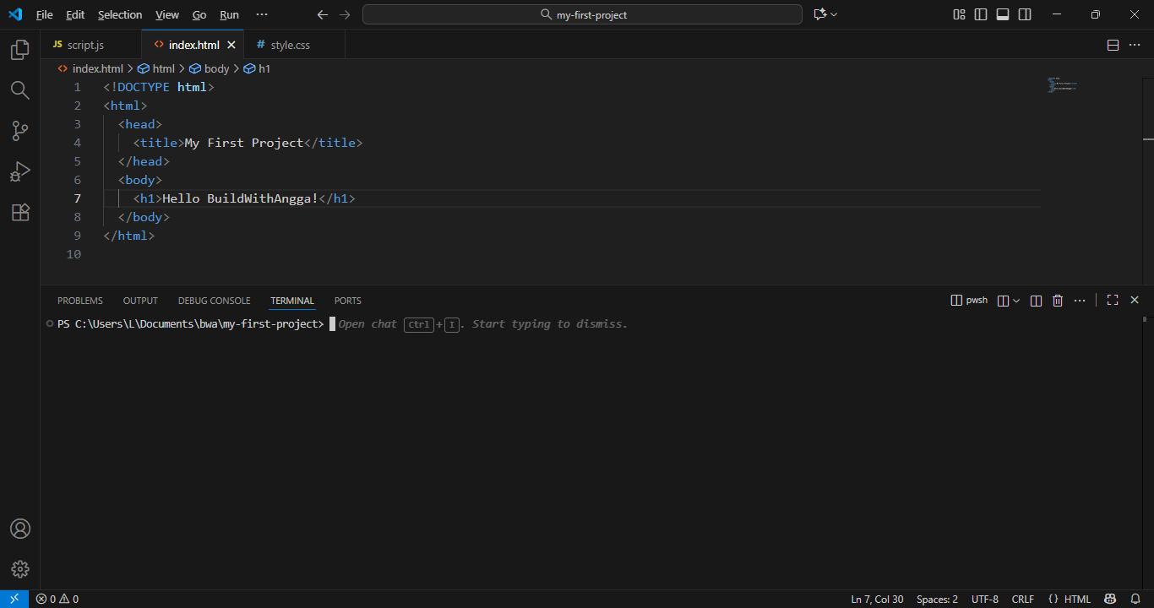
Task: Click the Explorer icon in the activity bar
Action: tap(19, 50)
